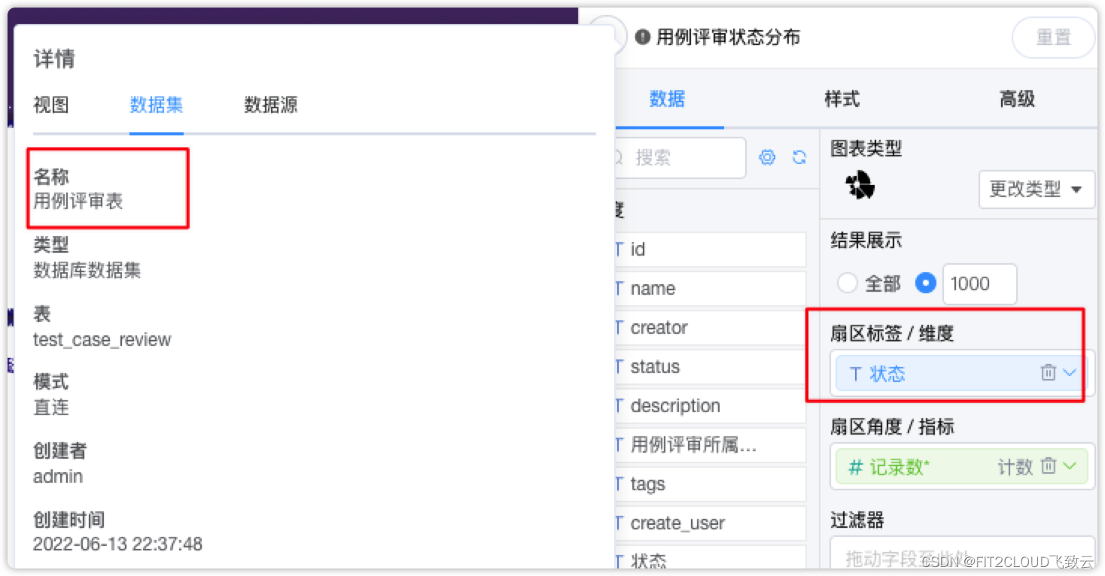Expand the 状态 dimension chevron
The height and width of the screenshot is (576, 1105).
(1070, 372)
